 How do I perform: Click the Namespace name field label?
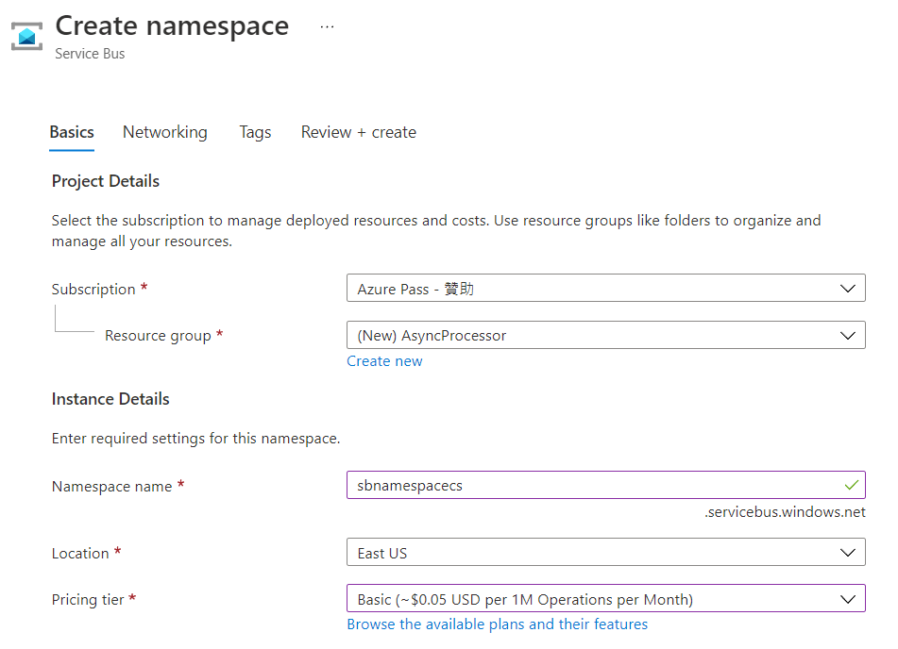(111, 487)
